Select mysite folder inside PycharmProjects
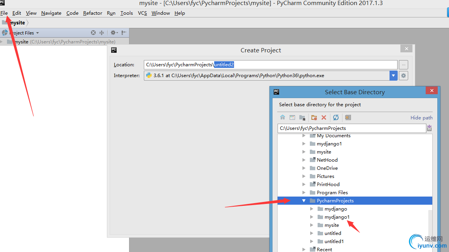This screenshot has height=252, width=449. [355, 225]
